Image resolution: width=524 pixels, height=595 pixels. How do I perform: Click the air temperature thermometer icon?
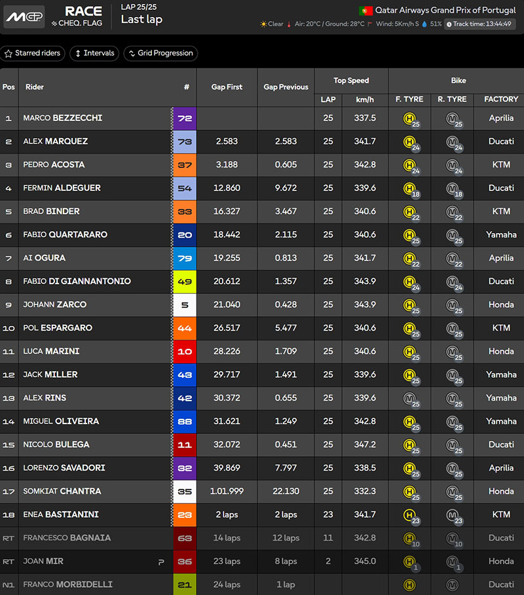coord(289,24)
